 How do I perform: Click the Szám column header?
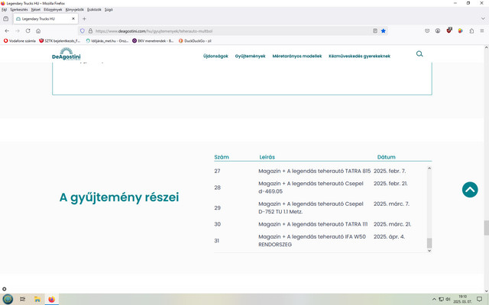222,157
